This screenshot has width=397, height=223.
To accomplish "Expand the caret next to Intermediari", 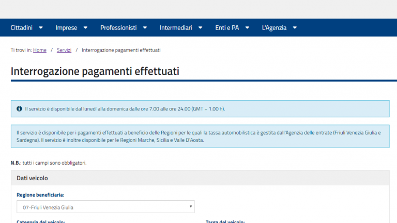I will [x=200, y=28].
